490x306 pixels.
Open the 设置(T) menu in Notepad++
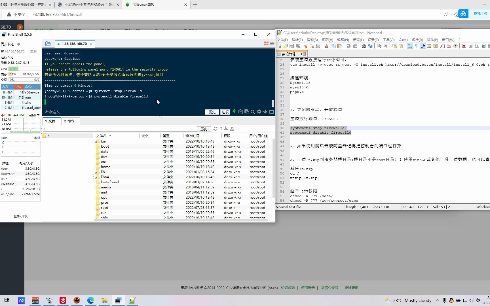click(373, 40)
